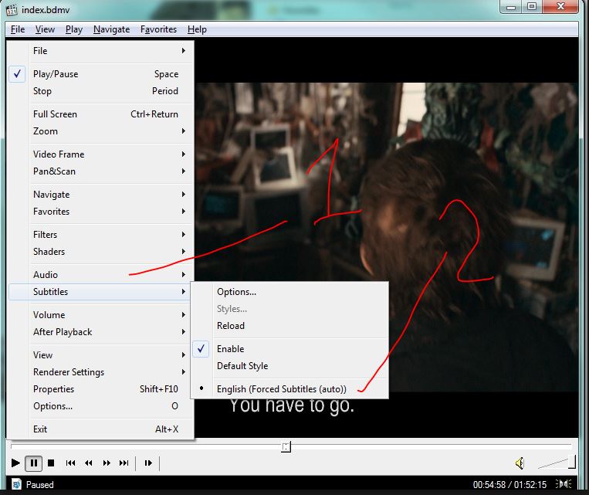Screen dimensions: 589x495
Task: Click Options... in the Subtitles submenu
Action: 236,292
